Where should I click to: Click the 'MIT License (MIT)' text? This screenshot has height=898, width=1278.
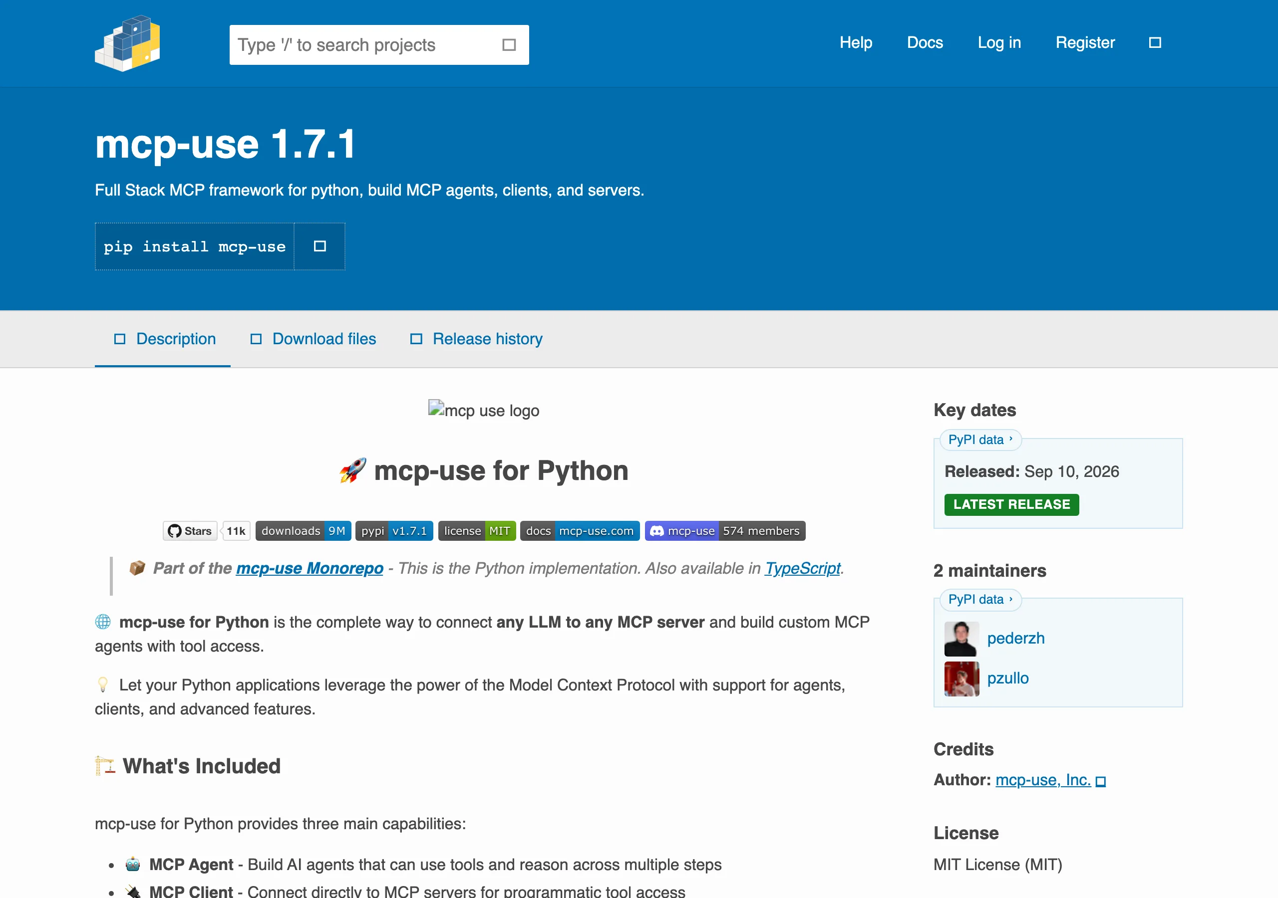(997, 865)
